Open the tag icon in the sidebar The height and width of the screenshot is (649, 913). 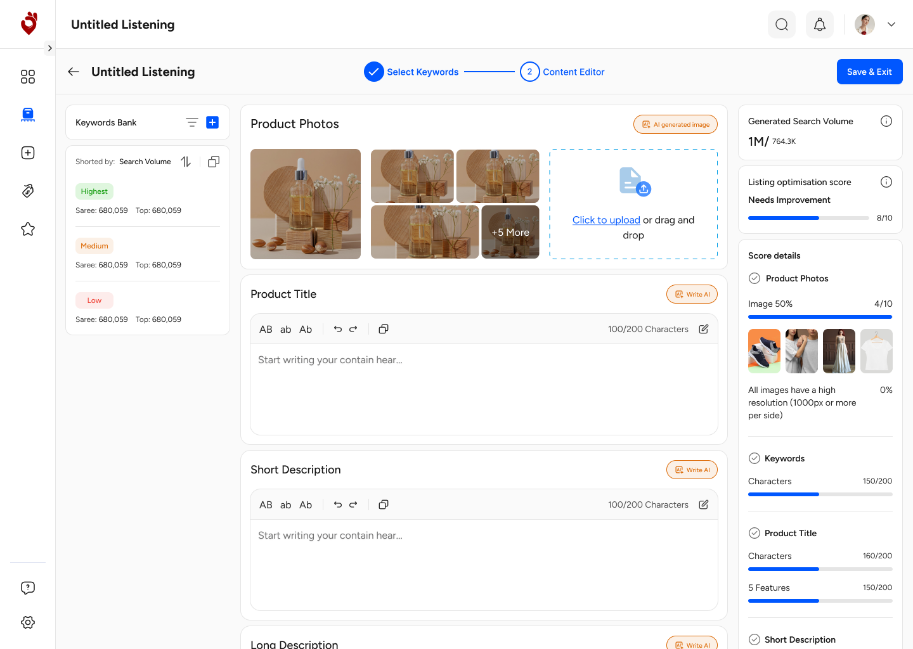pyautogui.click(x=28, y=191)
